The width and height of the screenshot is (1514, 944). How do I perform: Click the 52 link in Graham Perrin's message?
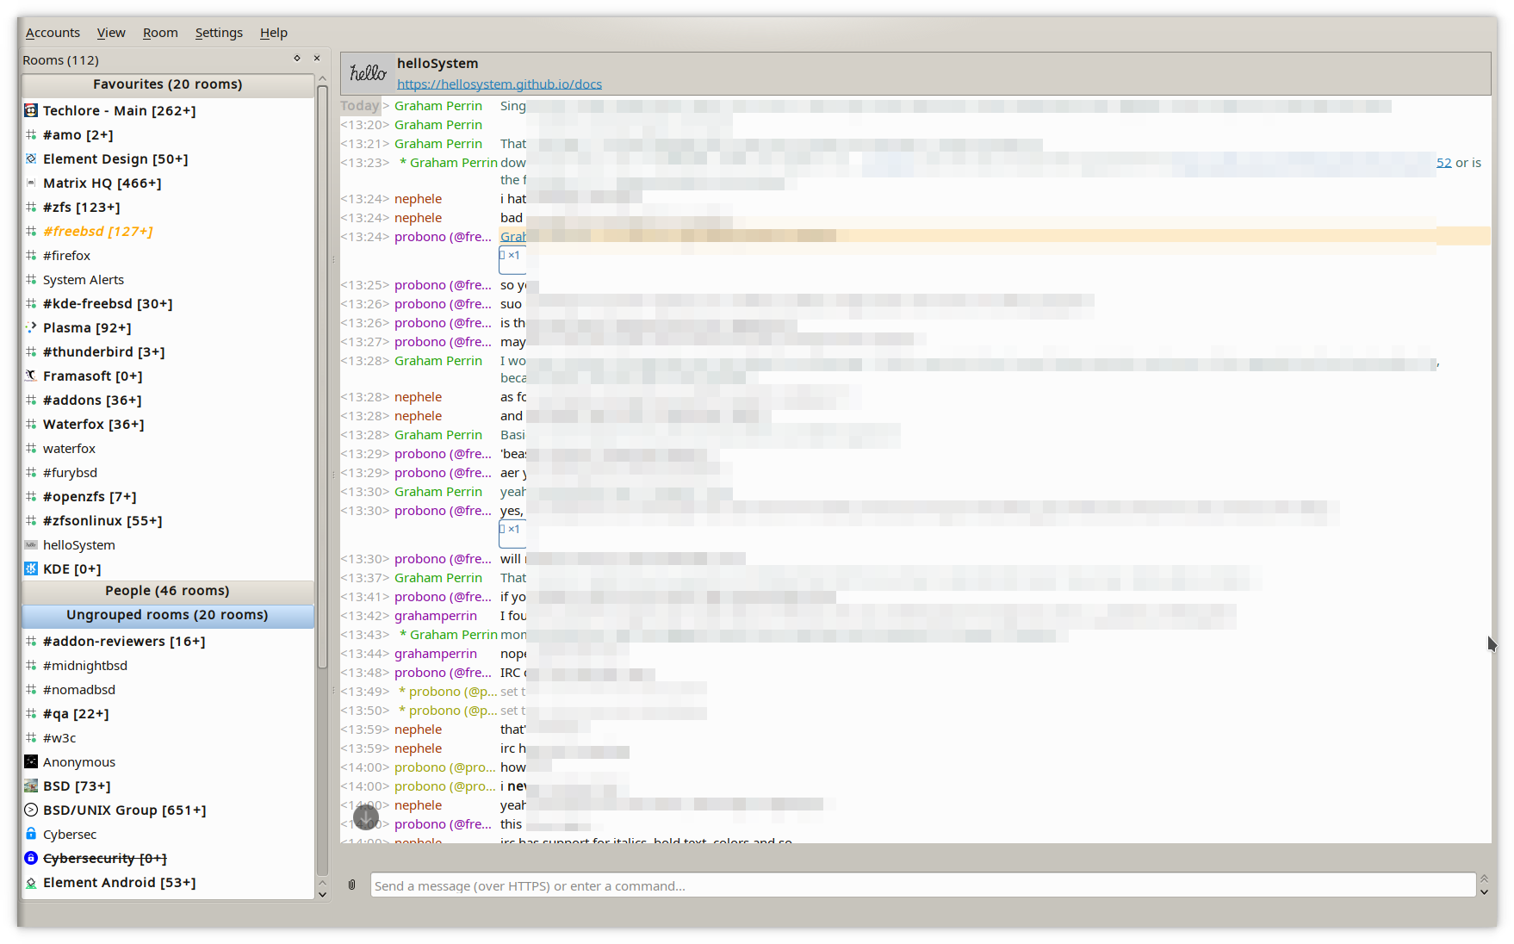click(1443, 162)
